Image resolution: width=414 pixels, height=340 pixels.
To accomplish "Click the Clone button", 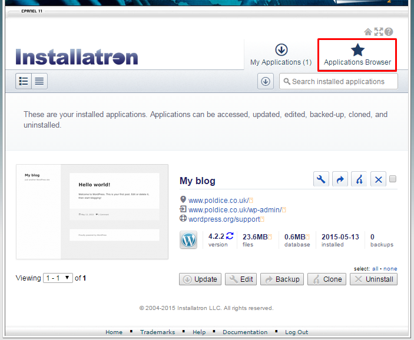I will click(327, 279).
